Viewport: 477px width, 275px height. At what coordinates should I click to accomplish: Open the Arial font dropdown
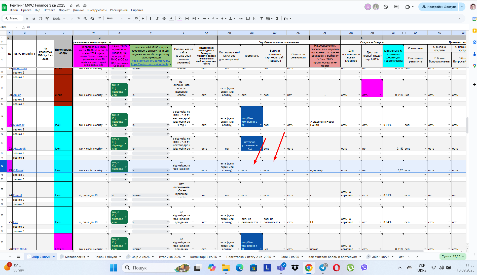[x=115, y=18]
